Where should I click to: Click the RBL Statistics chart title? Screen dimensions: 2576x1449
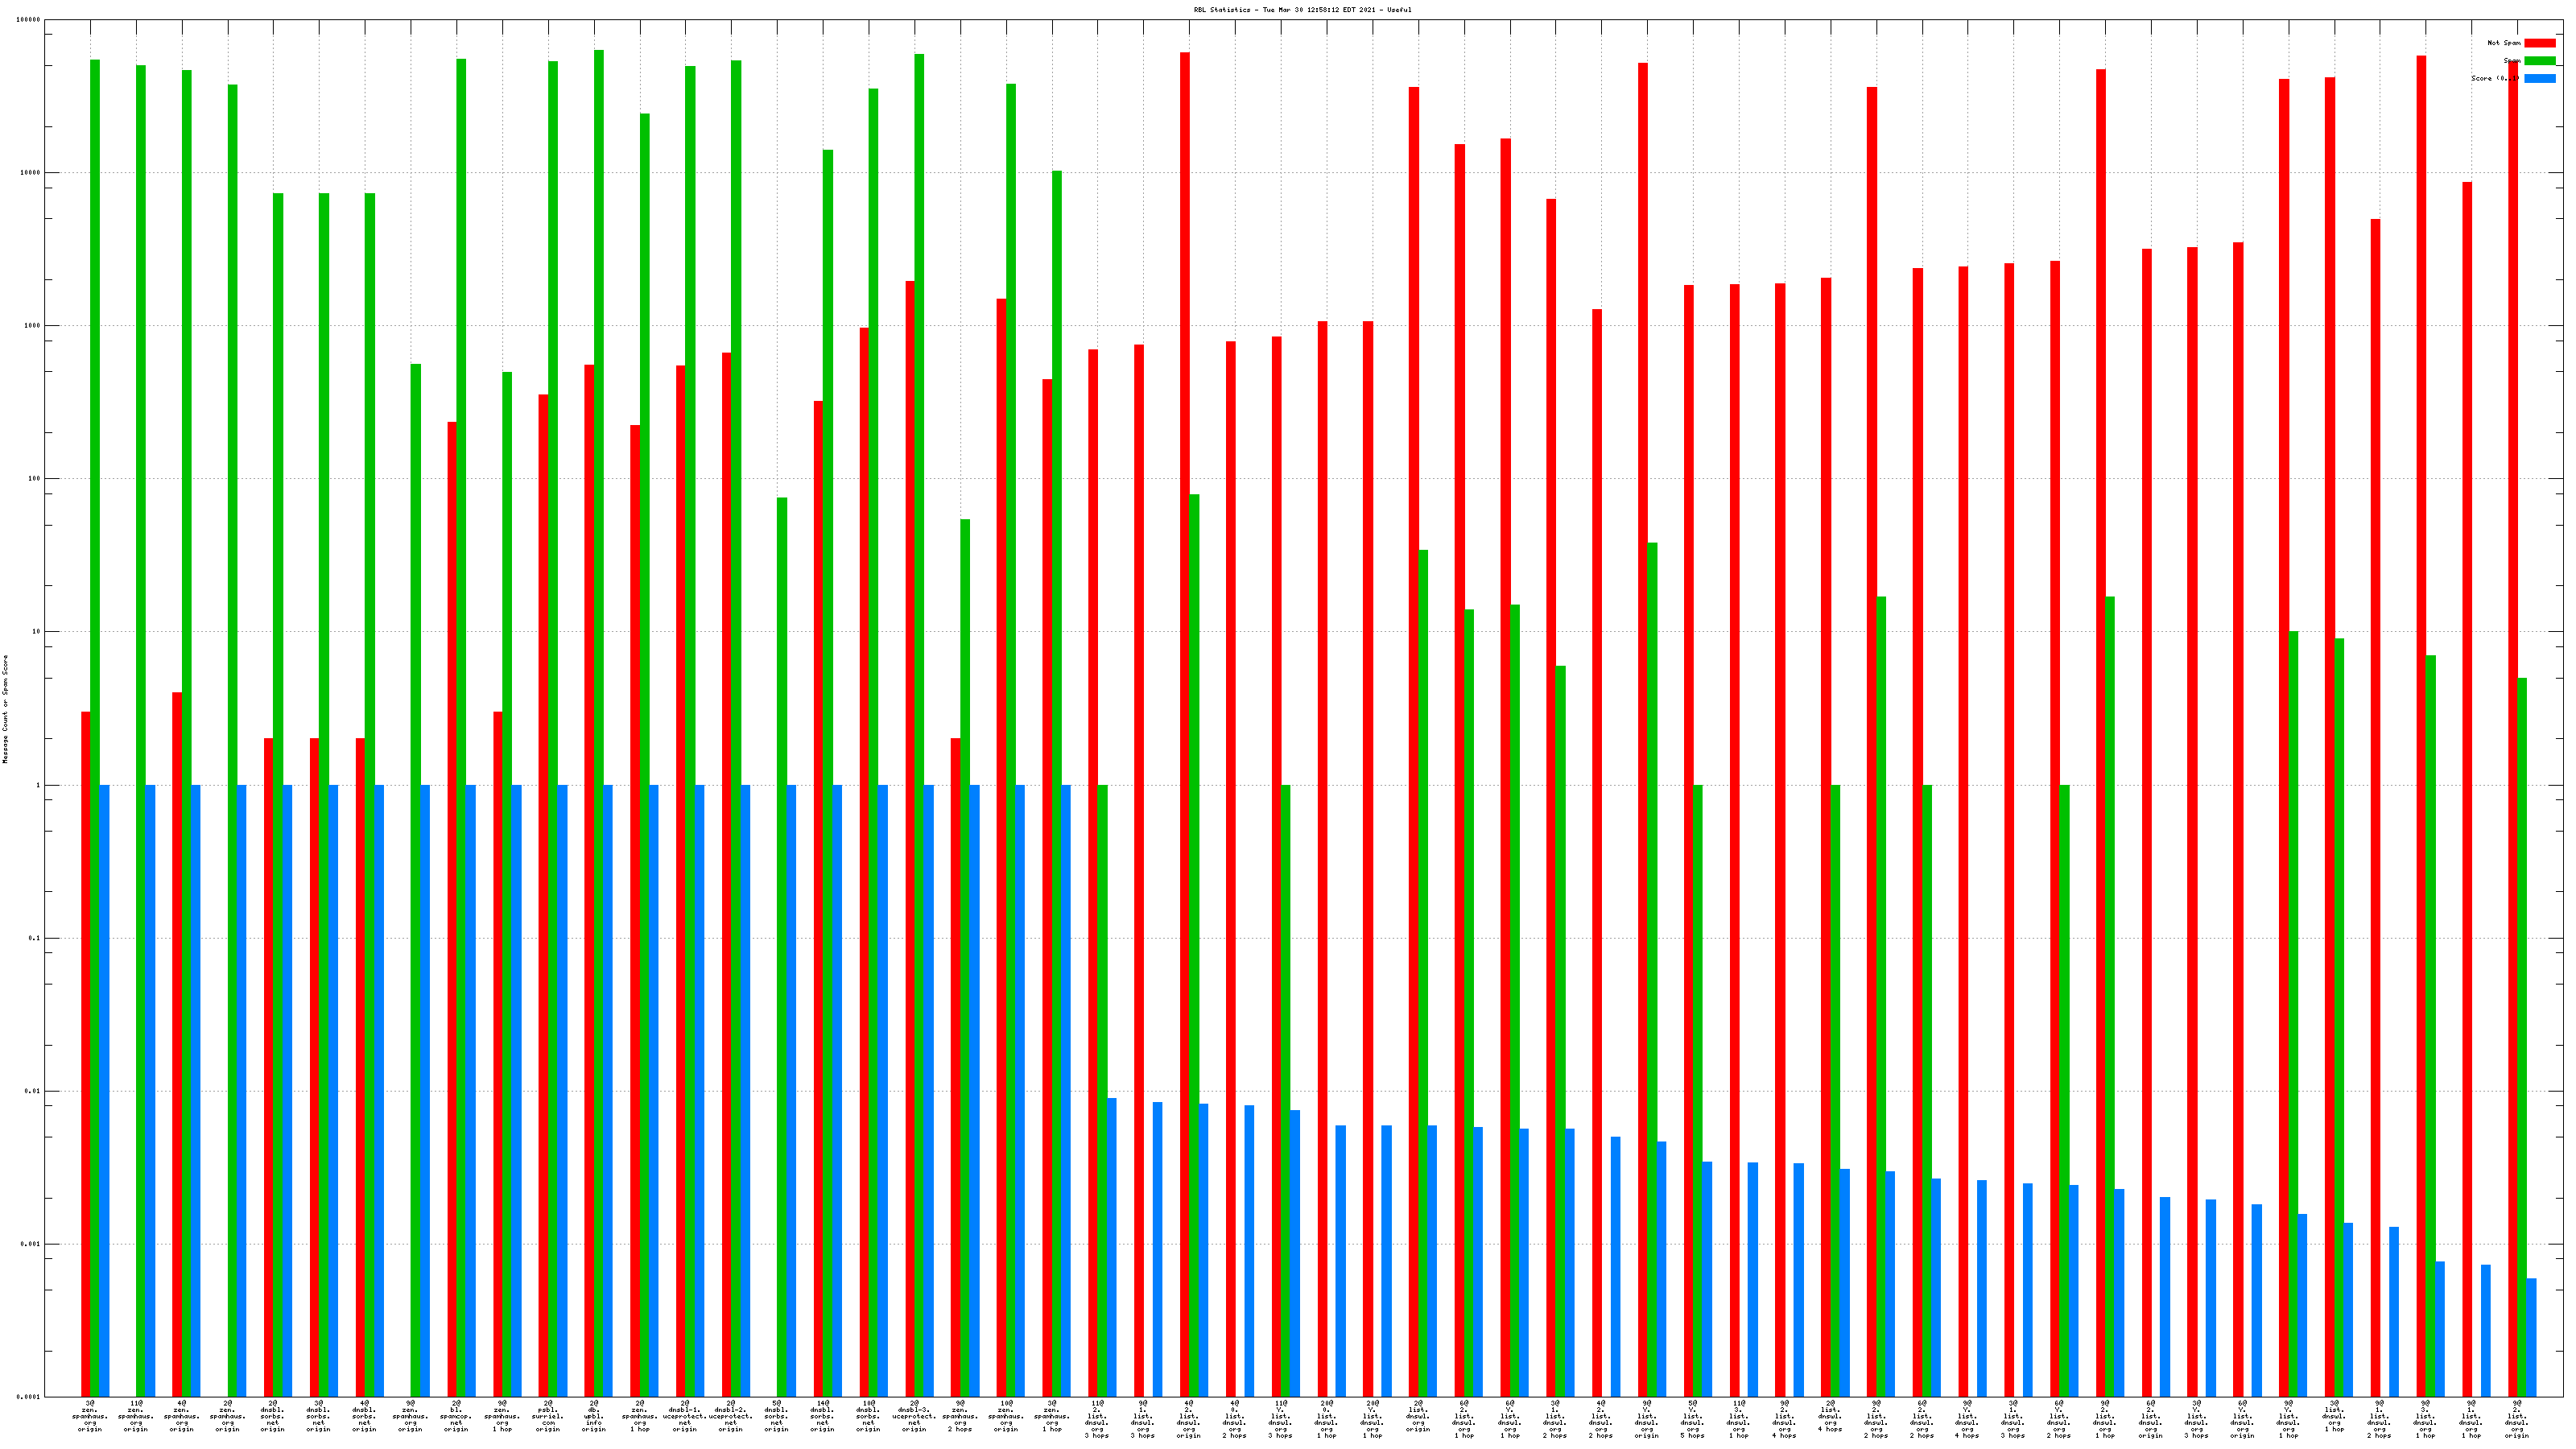pos(1302,10)
